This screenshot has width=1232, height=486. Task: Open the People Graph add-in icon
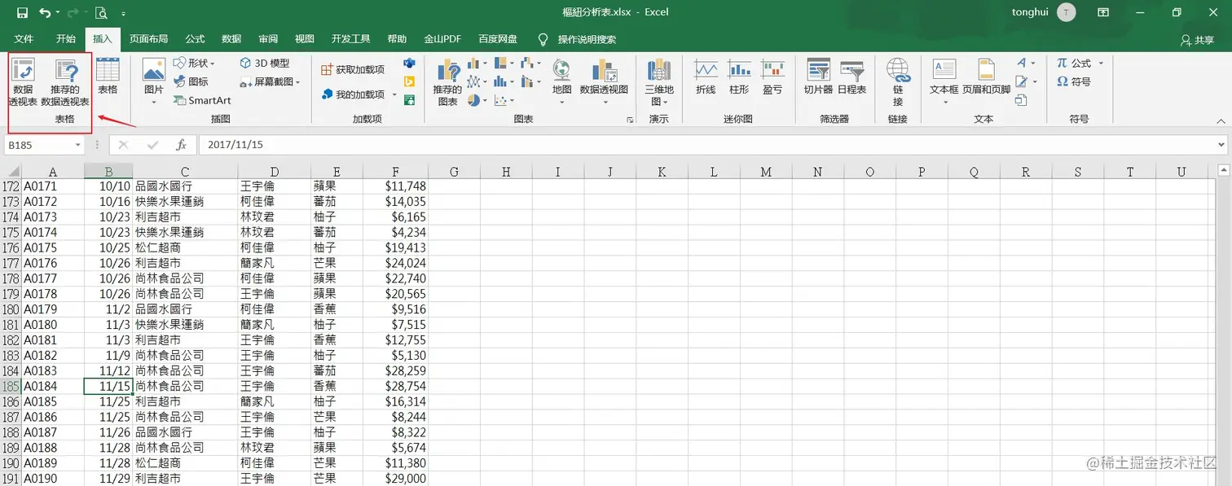(x=409, y=100)
